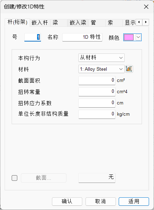The width and height of the screenshot is (154, 210).
Task: Select the 嵌入梁 tab
Action: point(78,23)
